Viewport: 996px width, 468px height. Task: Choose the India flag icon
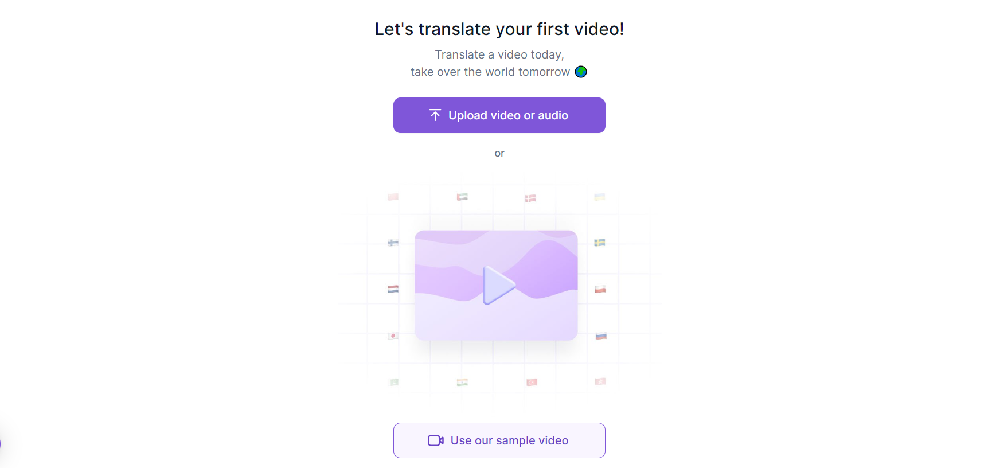click(x=462, y=382)
